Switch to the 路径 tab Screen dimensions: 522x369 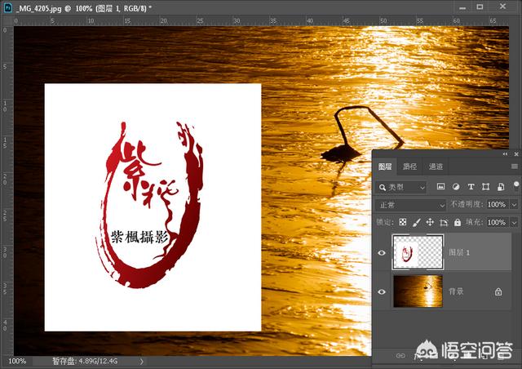(x=409, y=167)
